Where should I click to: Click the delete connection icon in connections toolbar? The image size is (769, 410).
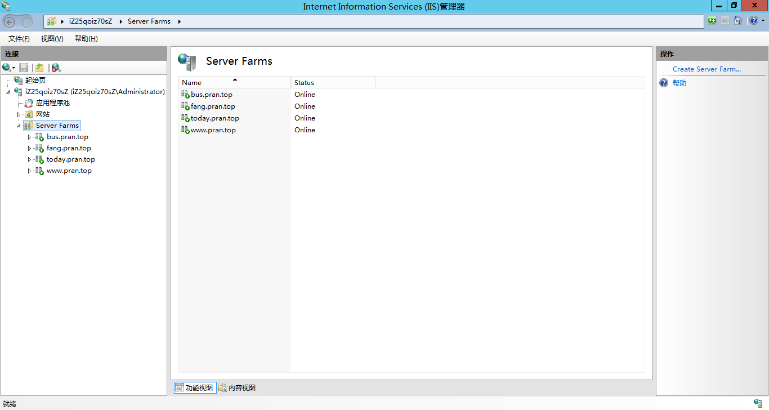pyautogui.click(x=56, y=68)
